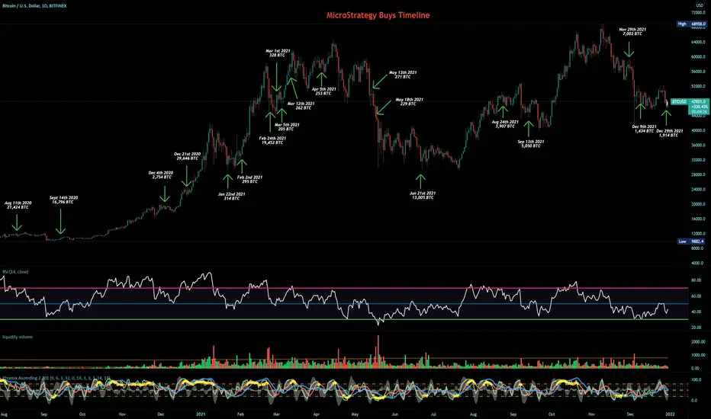Select the Aug 24th 2021 3,907 BTC annotation

(505, 124)
